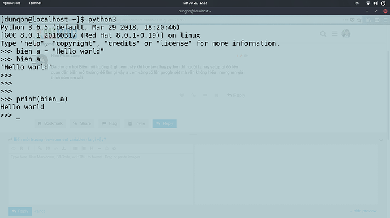The height and width of the screenshot is (218, 390).
Task: Toggle the browser sidebar icon
Action: tap(377, 20)
